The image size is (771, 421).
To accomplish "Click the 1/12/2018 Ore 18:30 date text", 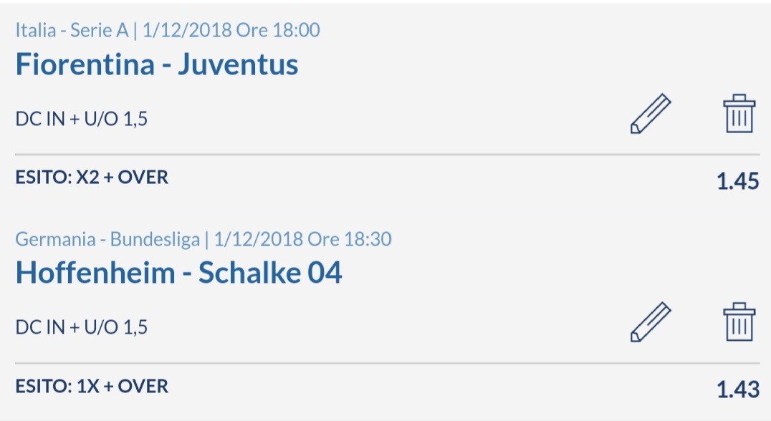I will [x=303, y=239].
